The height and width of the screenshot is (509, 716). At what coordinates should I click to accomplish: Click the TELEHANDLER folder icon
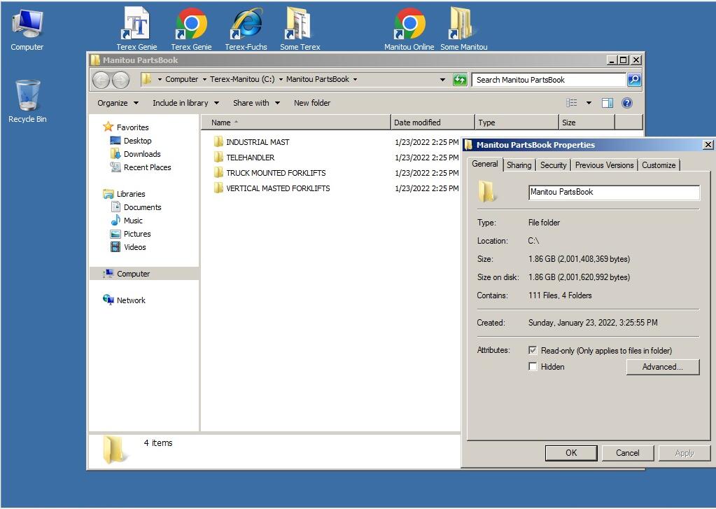tap(219, 157)
